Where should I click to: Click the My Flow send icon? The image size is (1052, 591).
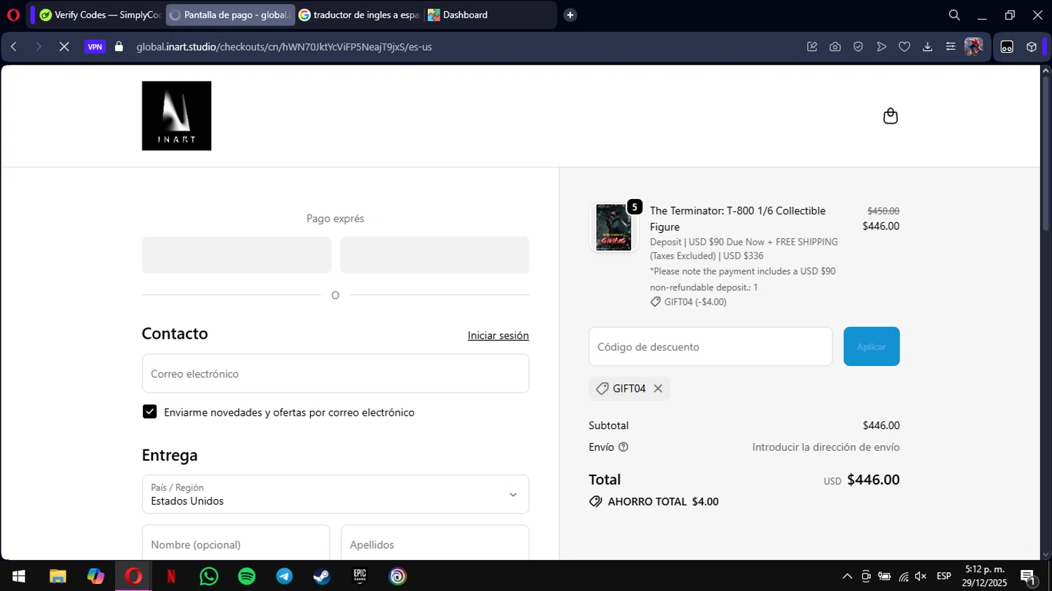point(882,47)
